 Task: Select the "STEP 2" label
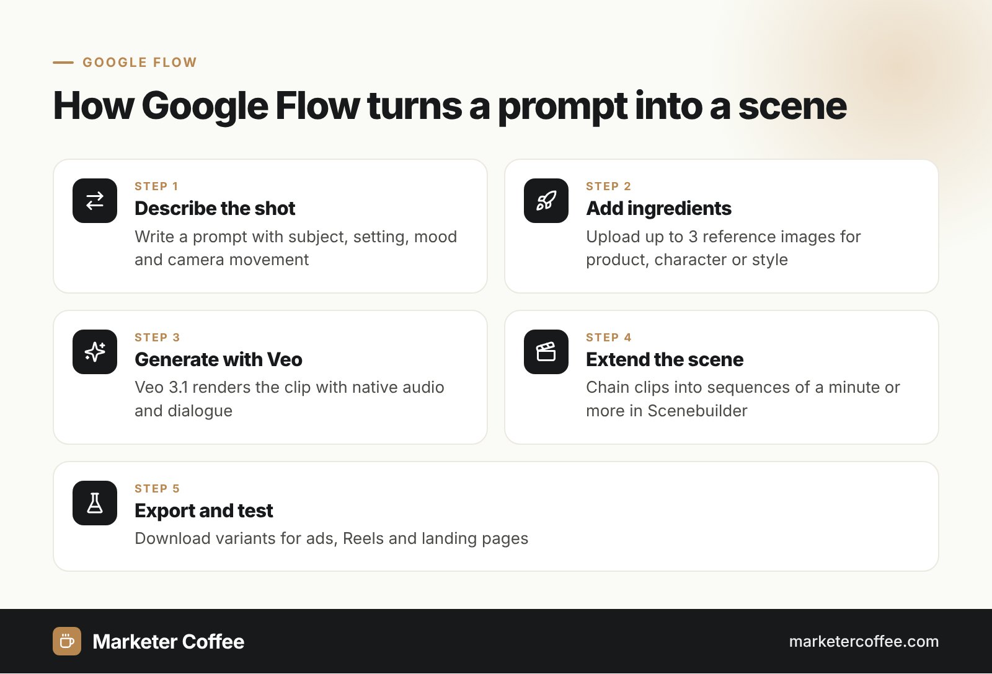tap(608, 186)
